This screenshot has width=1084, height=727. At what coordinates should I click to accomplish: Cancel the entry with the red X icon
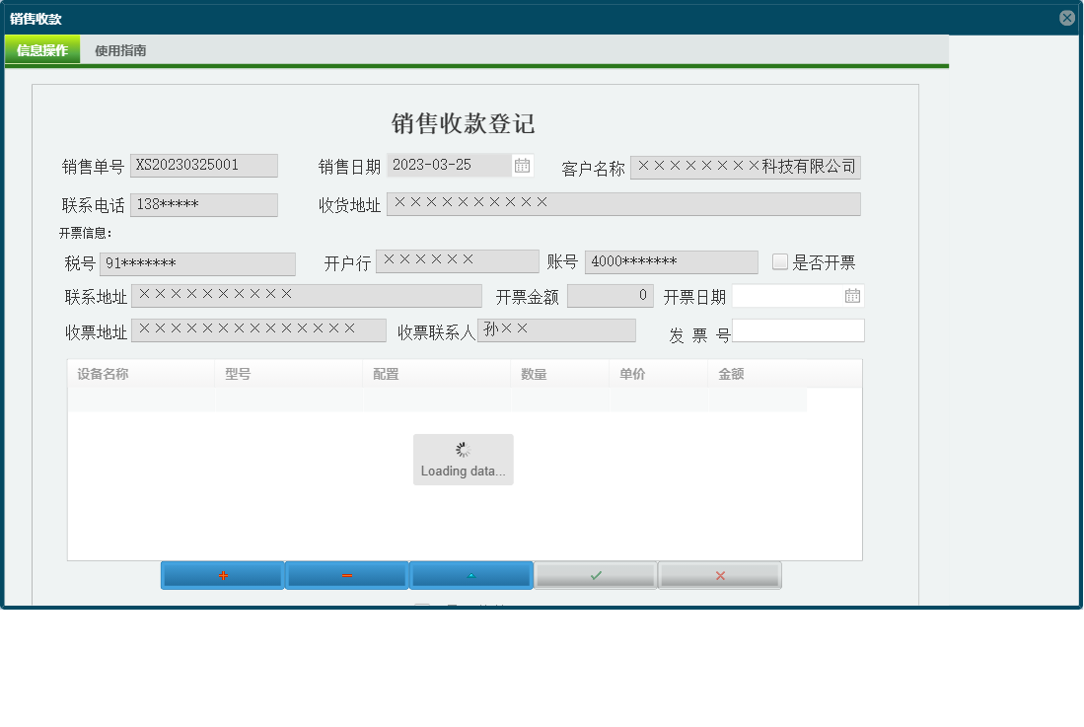720,574
